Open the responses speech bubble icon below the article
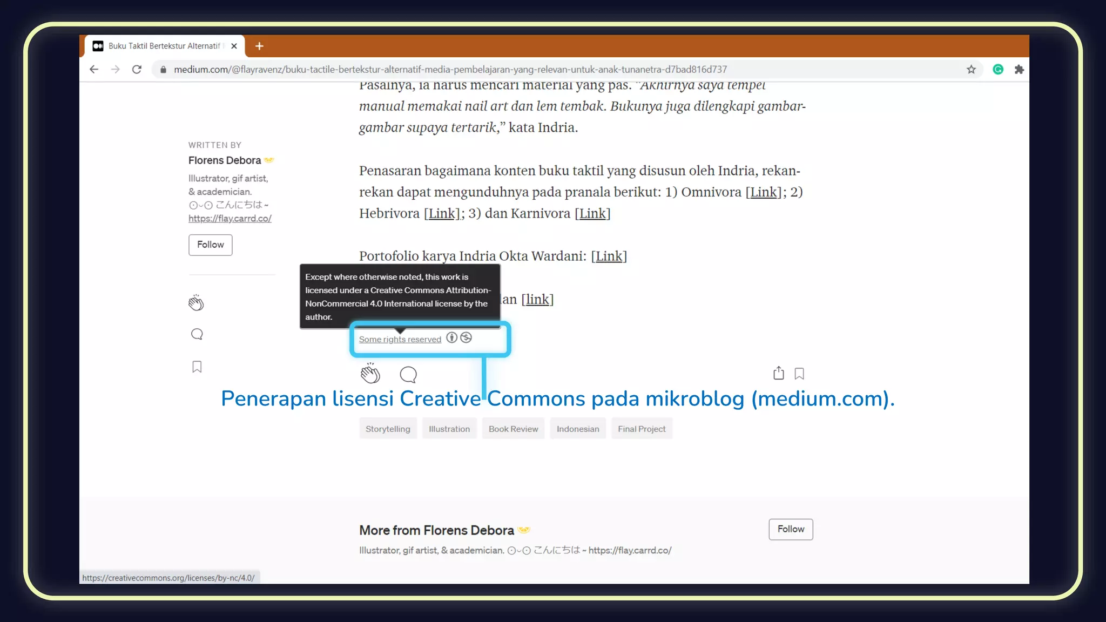Screen dimensions: 1106x622 tap(407, 374)
